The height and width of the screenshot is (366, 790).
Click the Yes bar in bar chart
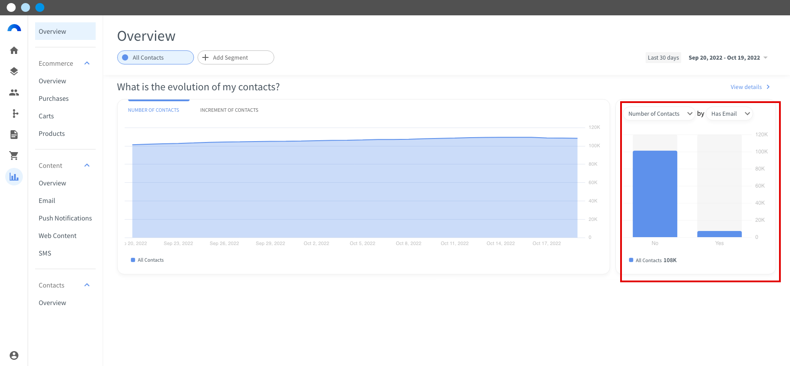pos(719,234)
